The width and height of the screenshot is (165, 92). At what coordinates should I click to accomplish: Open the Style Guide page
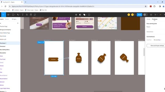[3, 36]
